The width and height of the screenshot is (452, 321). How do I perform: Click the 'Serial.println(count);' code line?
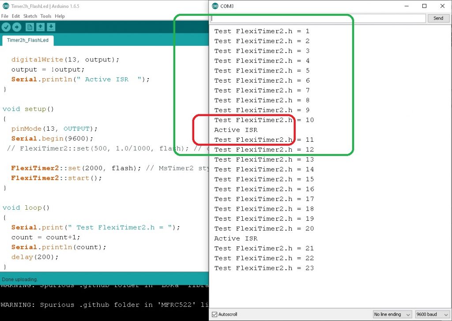59,247
